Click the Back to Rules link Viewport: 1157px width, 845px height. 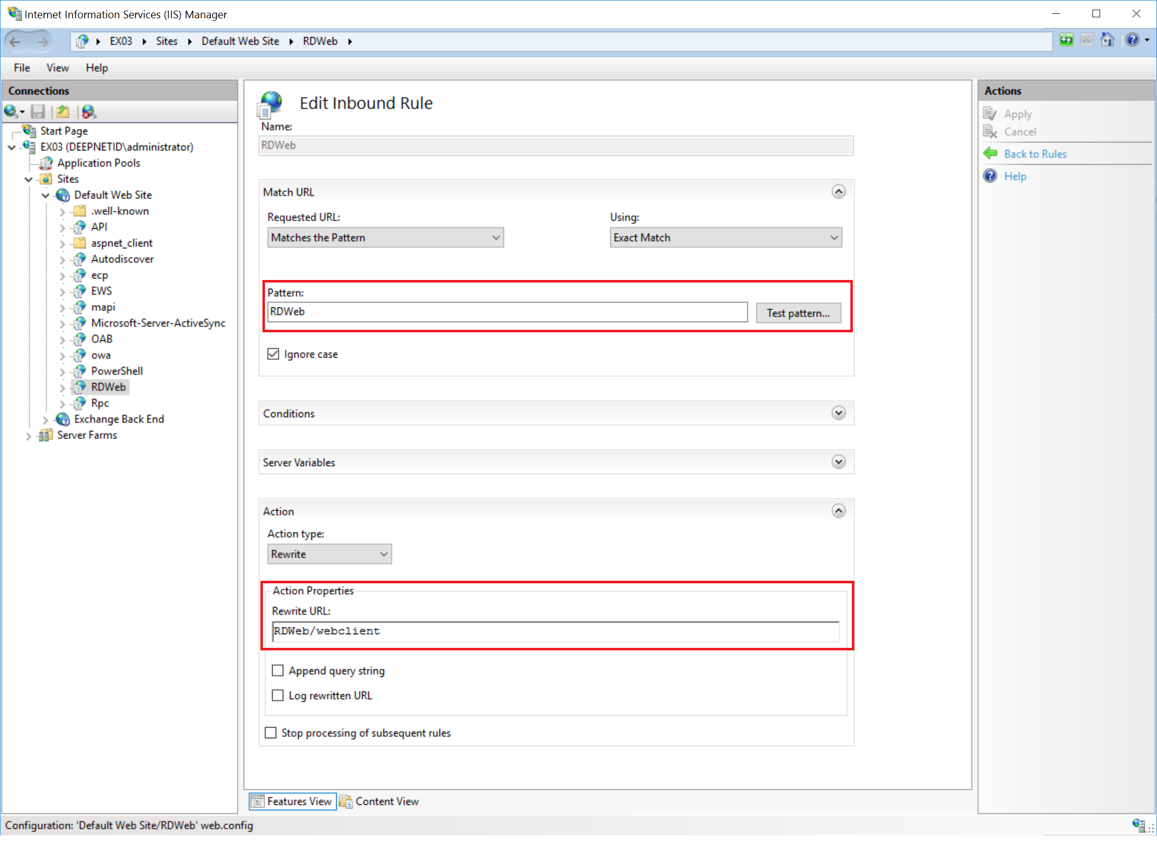point(1034,154)
